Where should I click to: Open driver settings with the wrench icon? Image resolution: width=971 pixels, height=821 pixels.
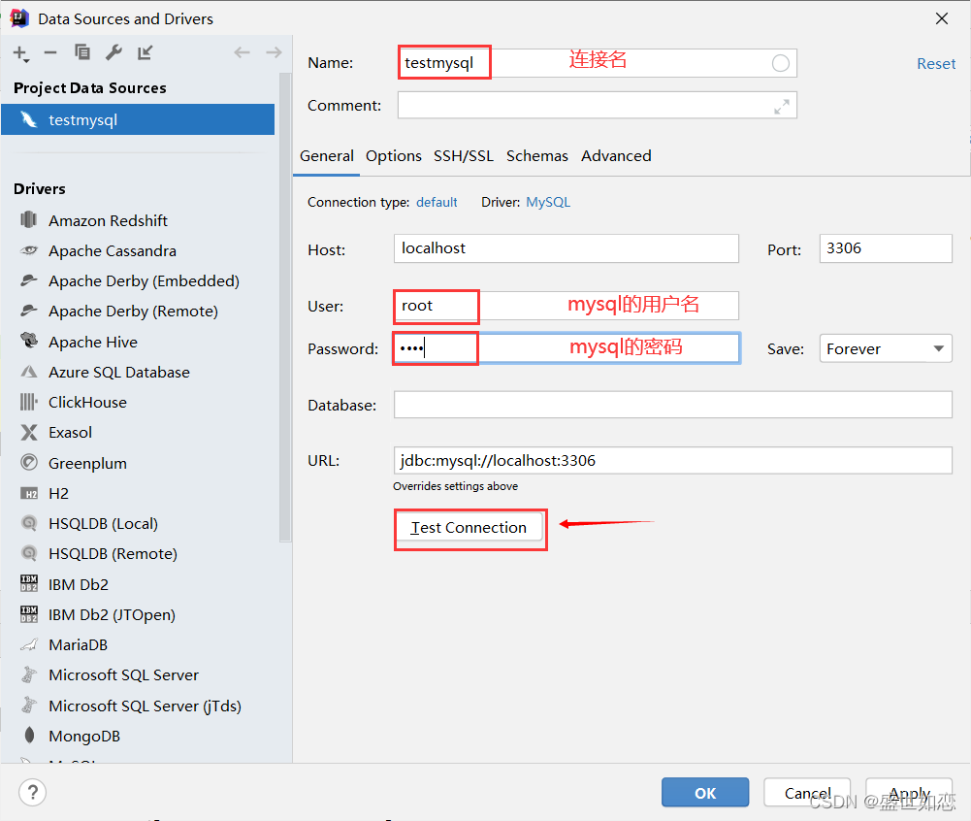click(113, 52)
